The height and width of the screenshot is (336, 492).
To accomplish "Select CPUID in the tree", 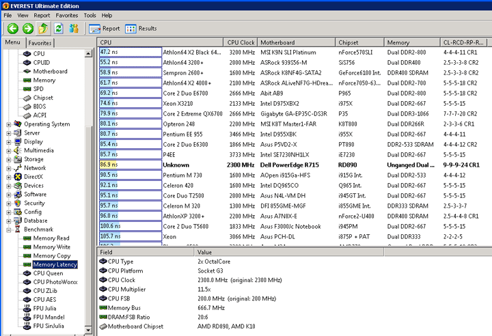I will pyautogui.click(x=42, y=62).
